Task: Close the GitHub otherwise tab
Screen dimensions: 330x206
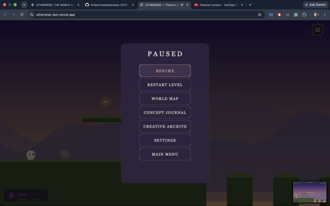Action: click(133, 5)
